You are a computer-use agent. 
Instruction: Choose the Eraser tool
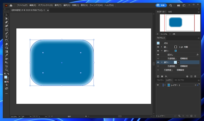[6, 44]
